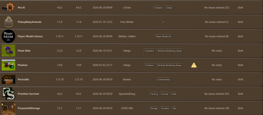Click Both value on PurposefulStorage row
The image size is (263, 115).
point(240,108)
